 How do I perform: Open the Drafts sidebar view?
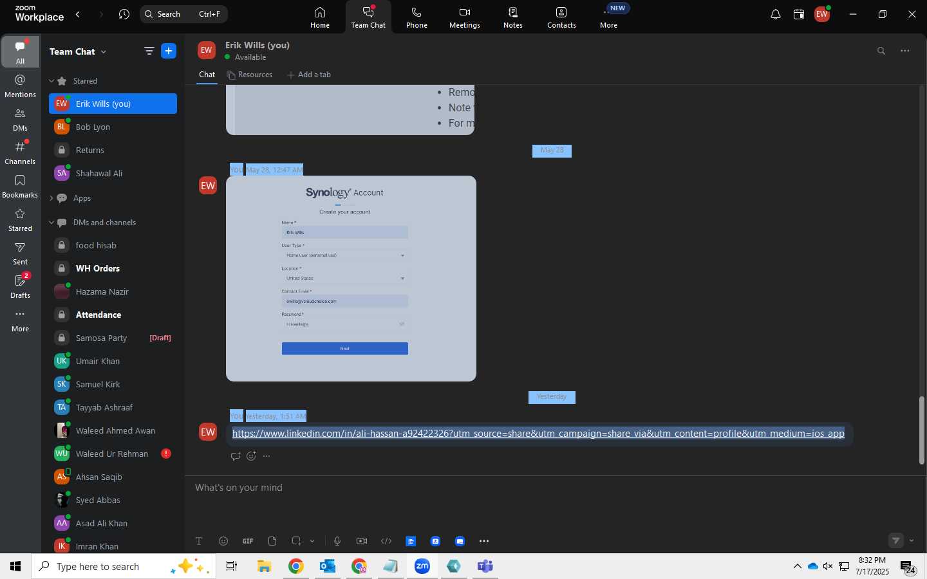[21, 286]
